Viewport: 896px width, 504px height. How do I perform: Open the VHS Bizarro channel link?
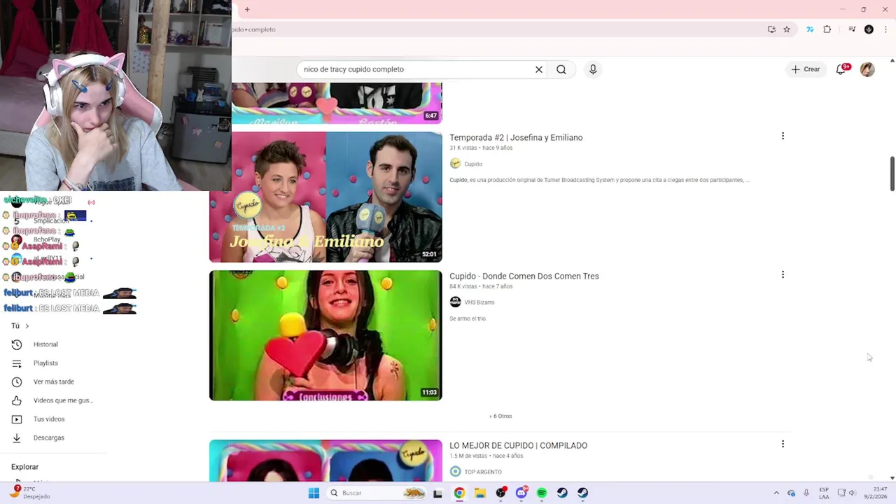point(479,302)
